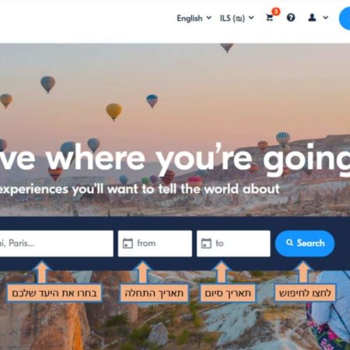Expand the account menu chevron
Screen dimensions: 350x350
click(326, 18)
